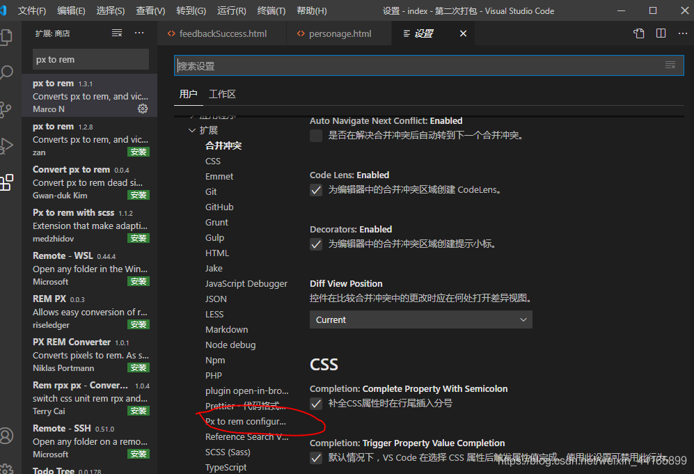Select TypeScript in settings tree
The image size is (694, 474).
[226, 467]
